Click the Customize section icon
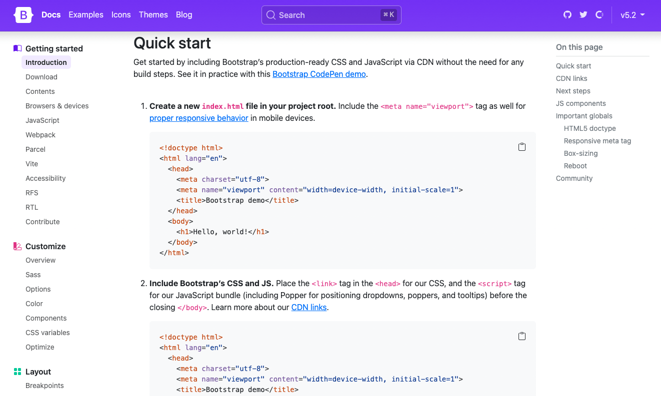 (17, 246)
